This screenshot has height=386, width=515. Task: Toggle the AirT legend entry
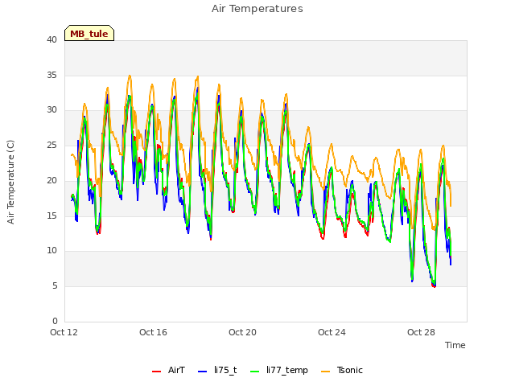[x=168, y=371]
